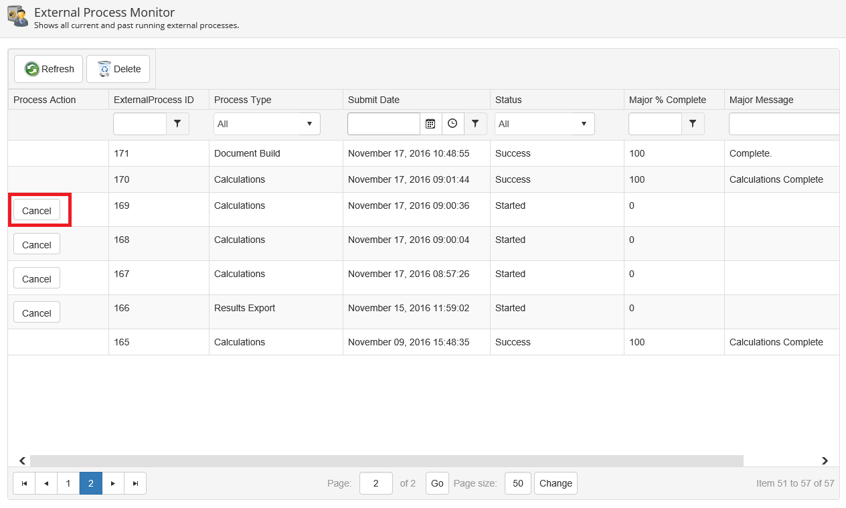Click the Delete recycle bin button

point(118,69)
